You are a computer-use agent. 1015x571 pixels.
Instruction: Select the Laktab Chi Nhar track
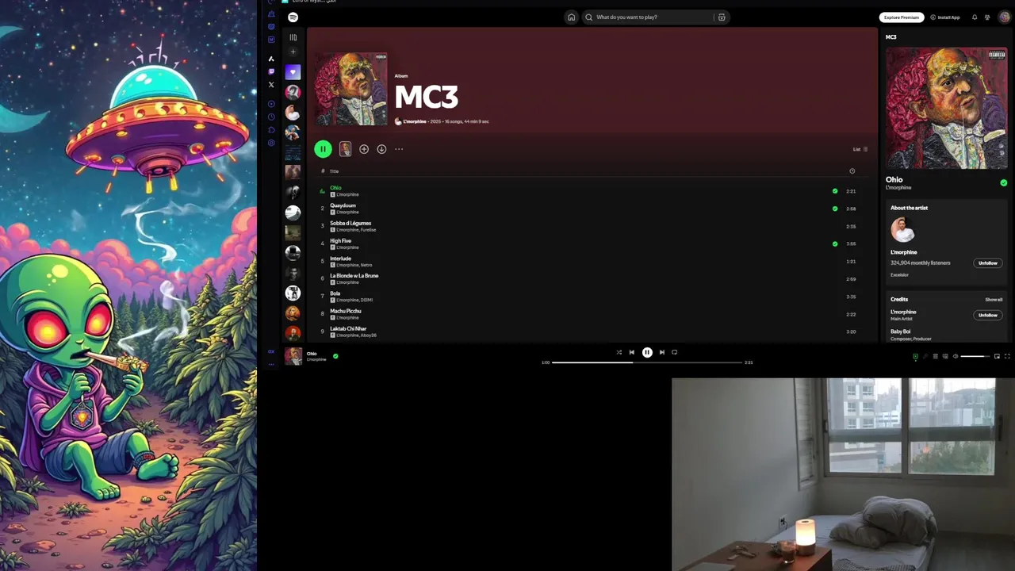pos(348,328)
